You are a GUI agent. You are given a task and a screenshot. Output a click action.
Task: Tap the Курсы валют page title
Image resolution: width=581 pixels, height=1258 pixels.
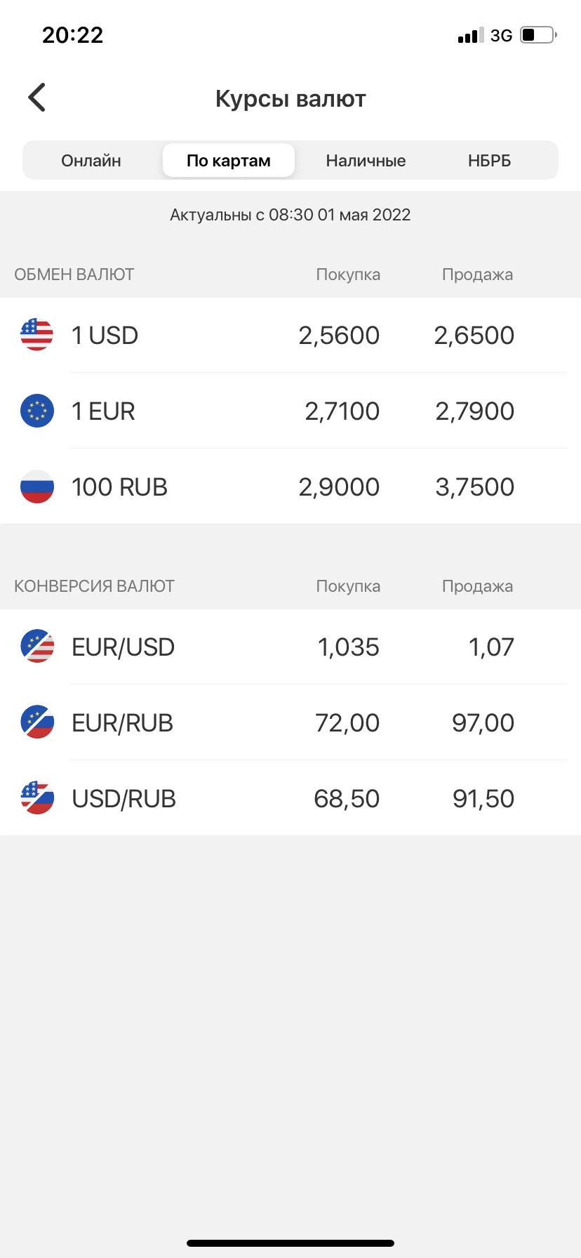pyautogui.click(x=290, y=99)
